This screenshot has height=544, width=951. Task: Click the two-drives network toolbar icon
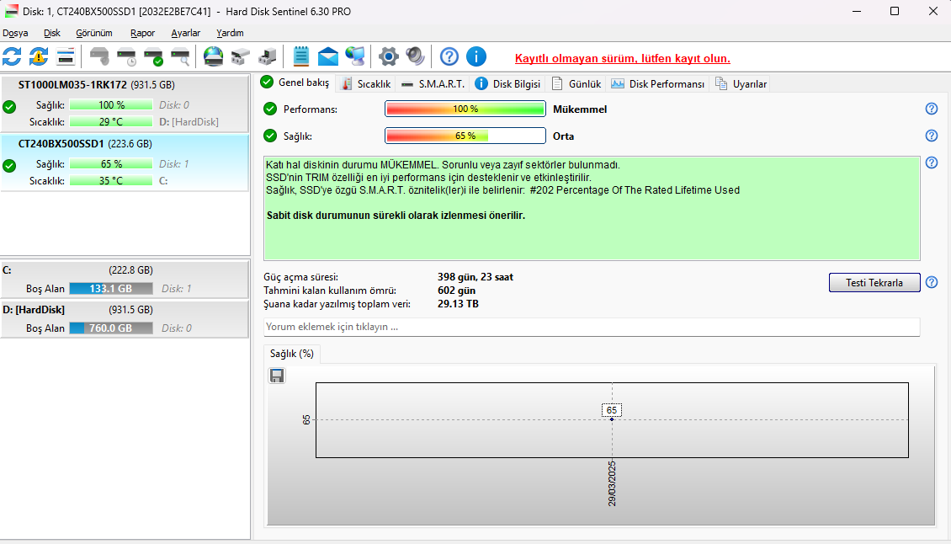241,56
